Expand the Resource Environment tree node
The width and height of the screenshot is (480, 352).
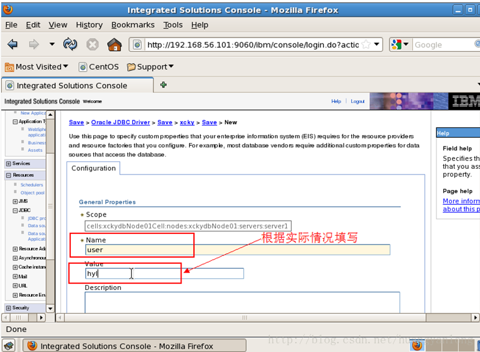point(15,295)
